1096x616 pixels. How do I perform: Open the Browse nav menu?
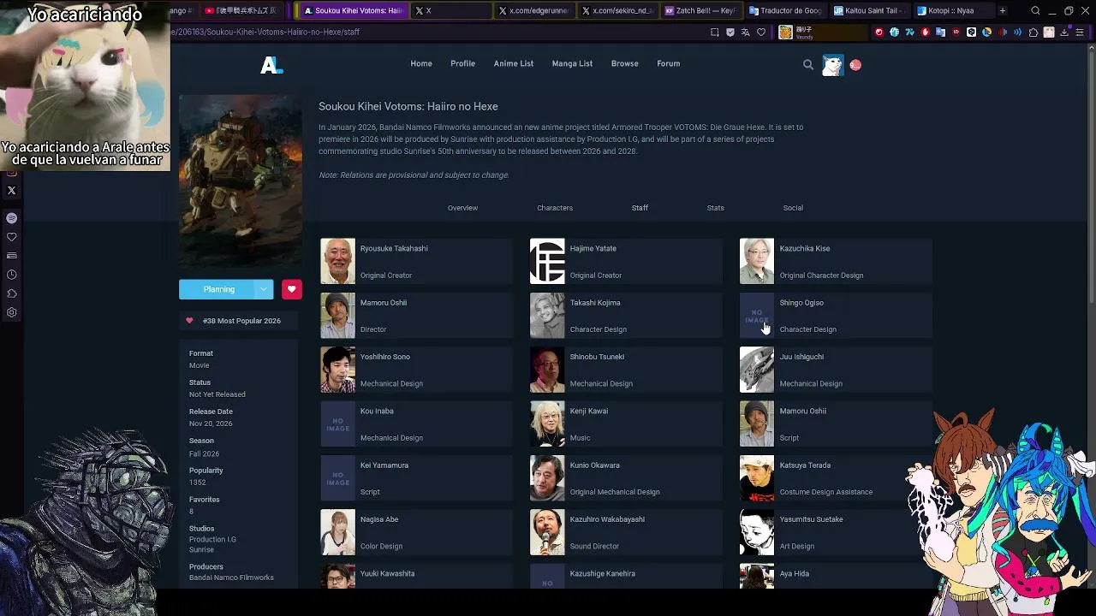[x=625, y=64]
